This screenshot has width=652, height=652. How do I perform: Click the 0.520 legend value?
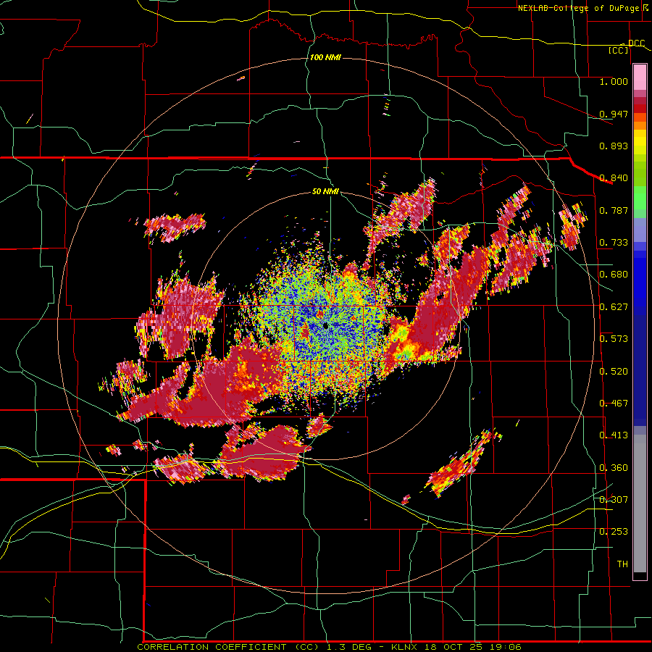coord(614,372)
